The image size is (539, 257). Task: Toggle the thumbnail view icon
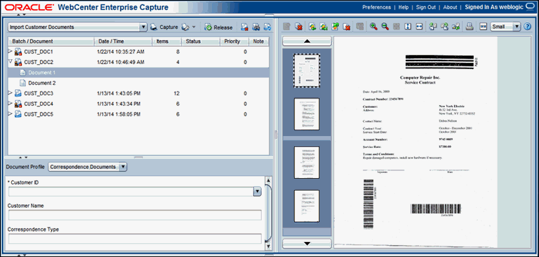pos(484,26)
